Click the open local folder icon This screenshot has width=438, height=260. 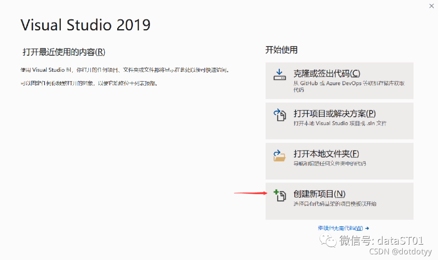click(x=279, y=155)
